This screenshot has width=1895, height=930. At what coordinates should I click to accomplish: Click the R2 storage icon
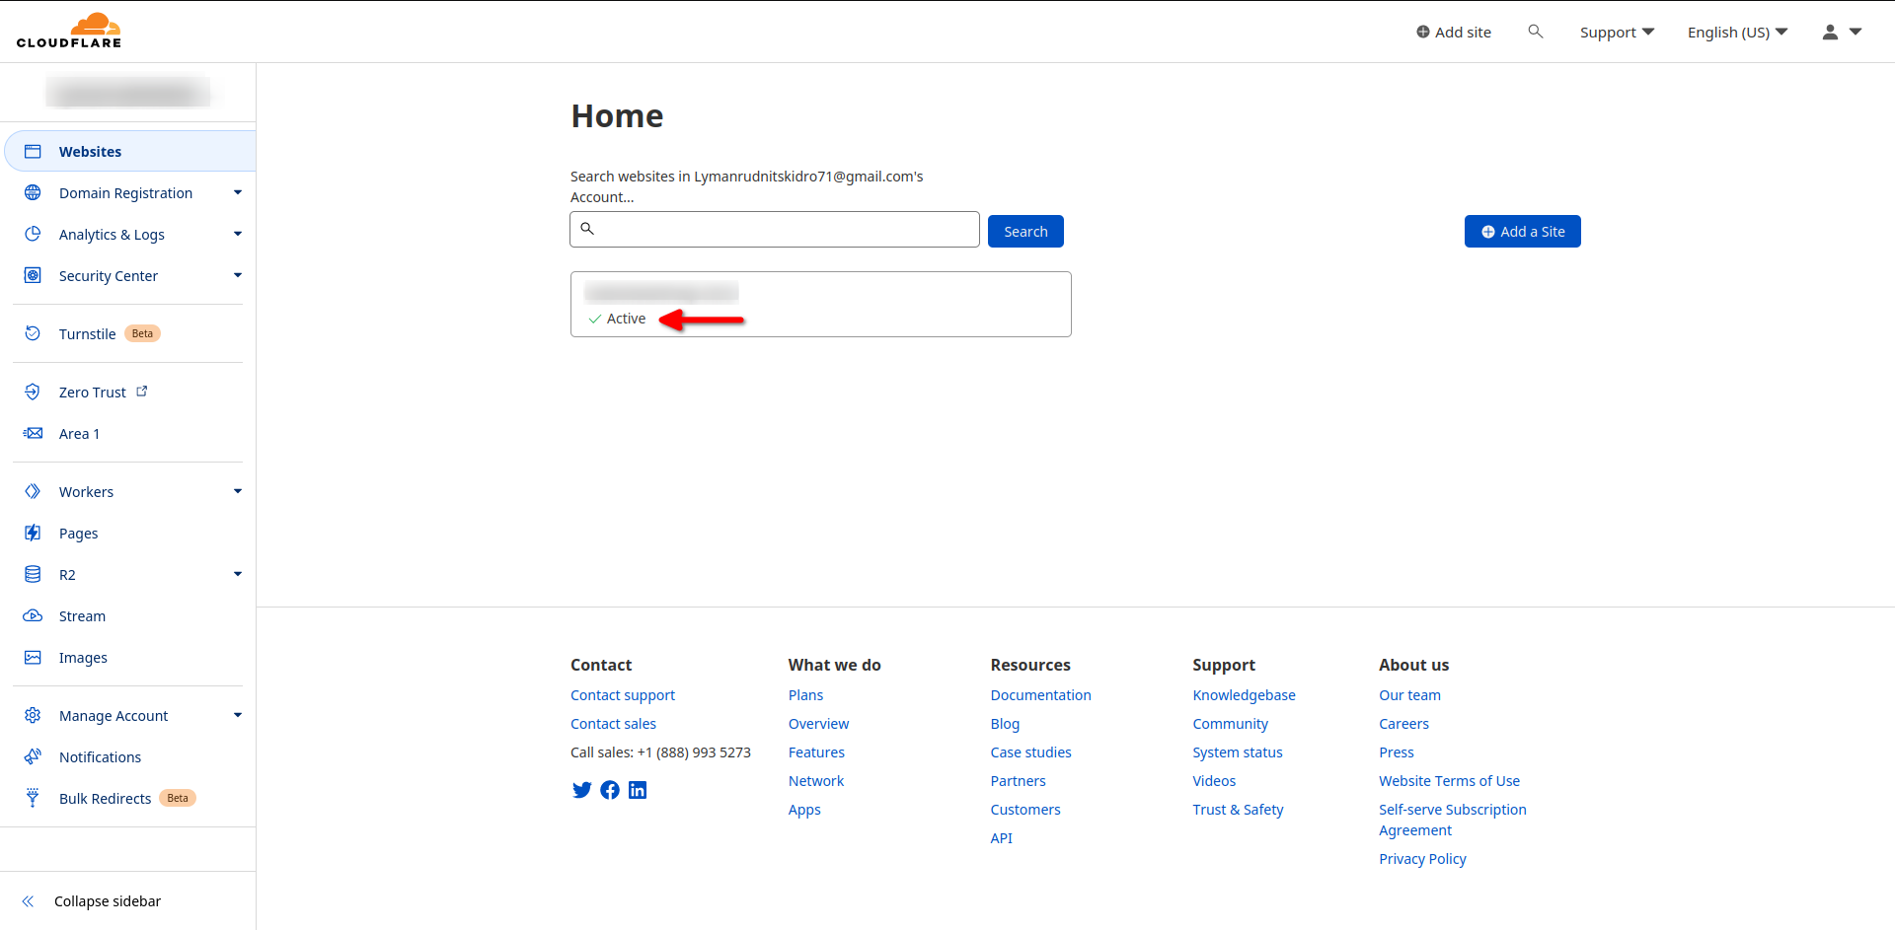33,574
